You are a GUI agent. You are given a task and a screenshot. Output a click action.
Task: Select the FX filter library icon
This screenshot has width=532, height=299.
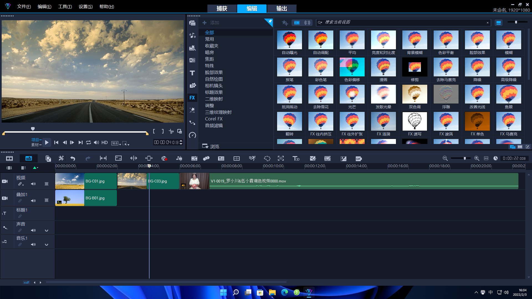click(x=192, y=98)
